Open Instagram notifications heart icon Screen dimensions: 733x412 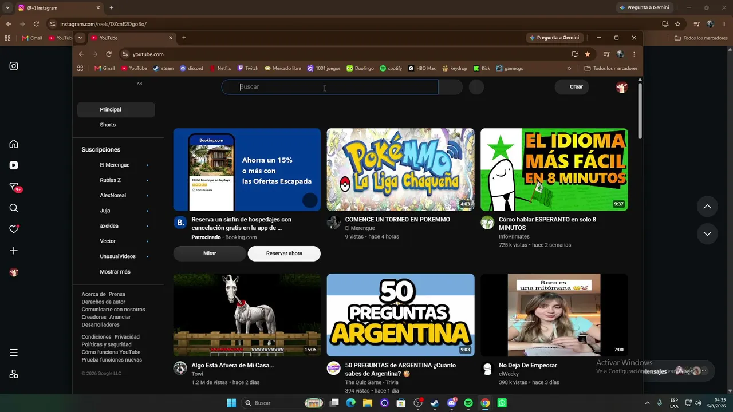[14, 229]
